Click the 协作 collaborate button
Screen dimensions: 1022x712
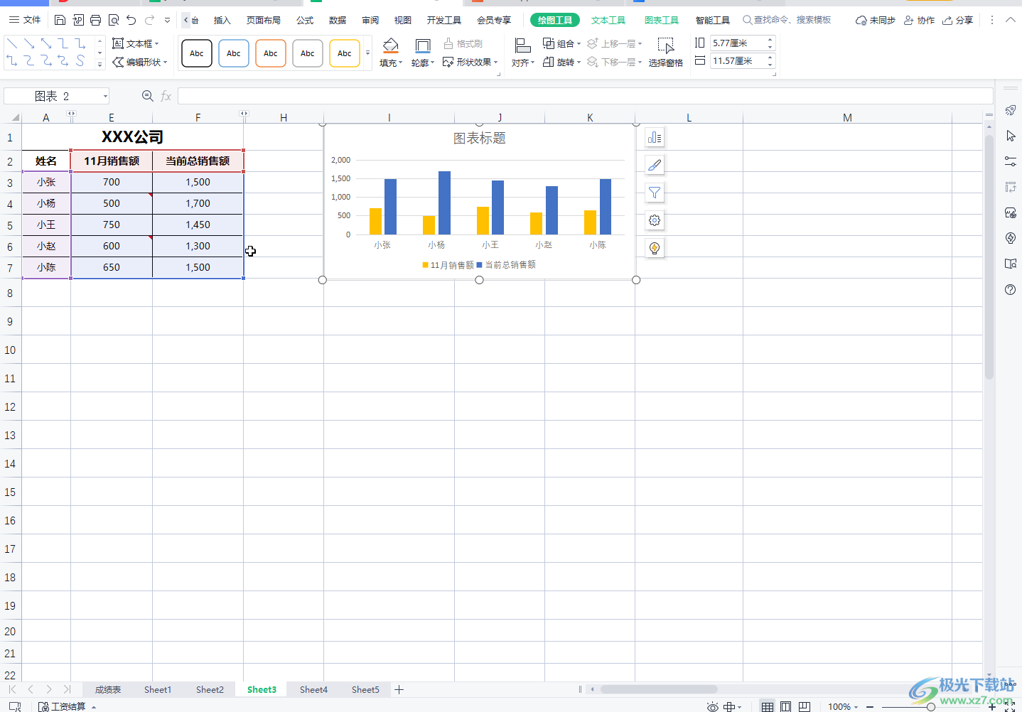919,20
